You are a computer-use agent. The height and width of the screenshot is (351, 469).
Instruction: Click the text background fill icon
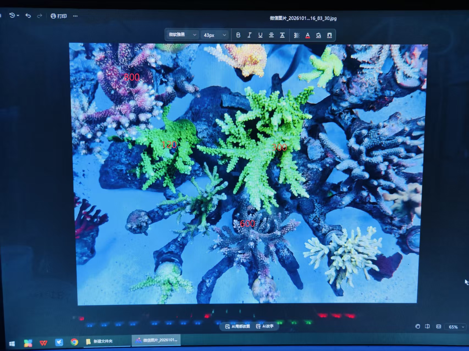point(319,35)
